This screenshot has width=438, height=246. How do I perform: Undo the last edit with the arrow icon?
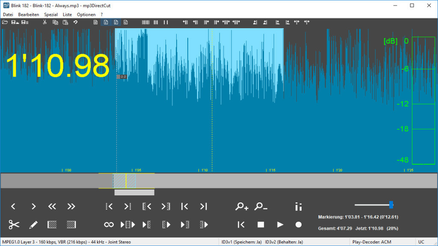coord(76,22)
